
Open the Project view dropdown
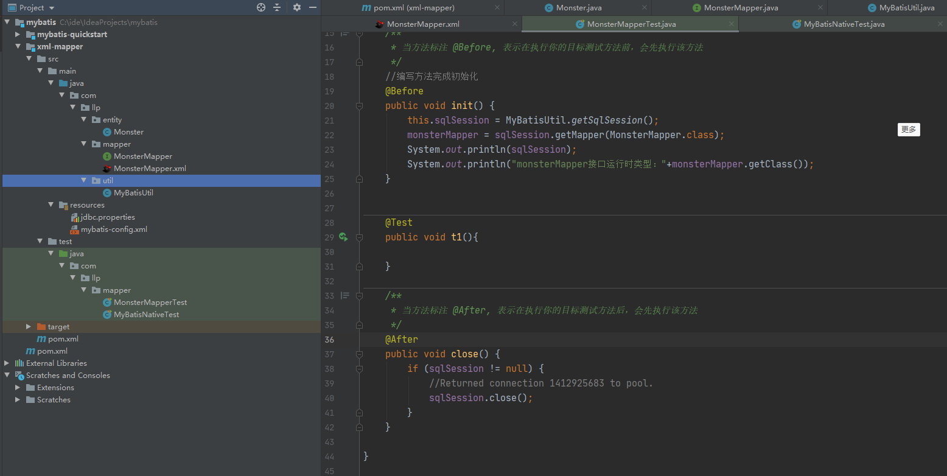tap(52, 8)
